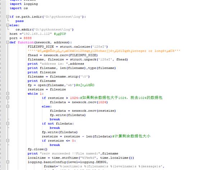Collapse the inner 'else:' block under while loop
Viewport: 204px width, 170px height.
(8, 106)
